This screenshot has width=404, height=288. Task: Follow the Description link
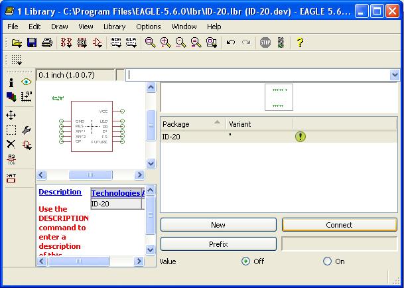click(x=60, y=192)
